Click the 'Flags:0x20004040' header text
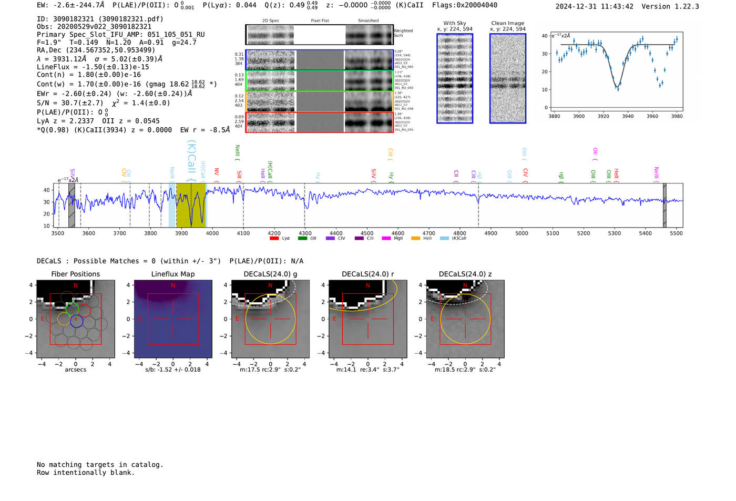This screenshot has width=736, height=501. [x=465, y=5]
